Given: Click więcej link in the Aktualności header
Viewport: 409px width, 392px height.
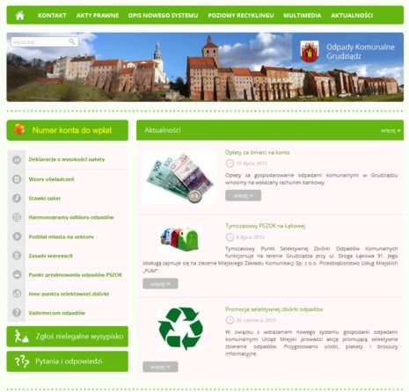Looking at the screenshot, I should click(x=391, y=130).
